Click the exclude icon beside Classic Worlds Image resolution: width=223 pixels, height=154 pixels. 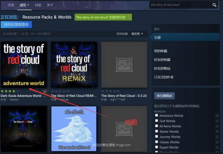(217, 142)
